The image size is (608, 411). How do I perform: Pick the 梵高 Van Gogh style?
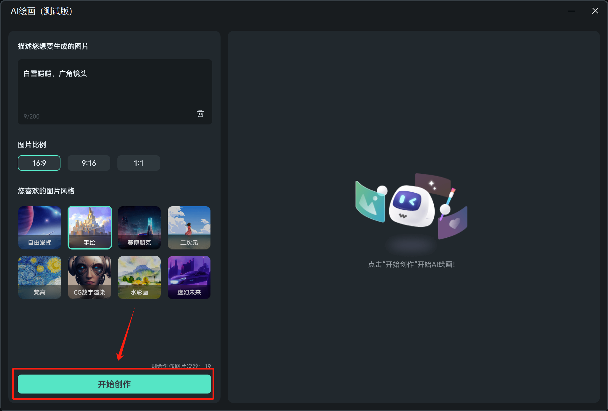(40, 277)
